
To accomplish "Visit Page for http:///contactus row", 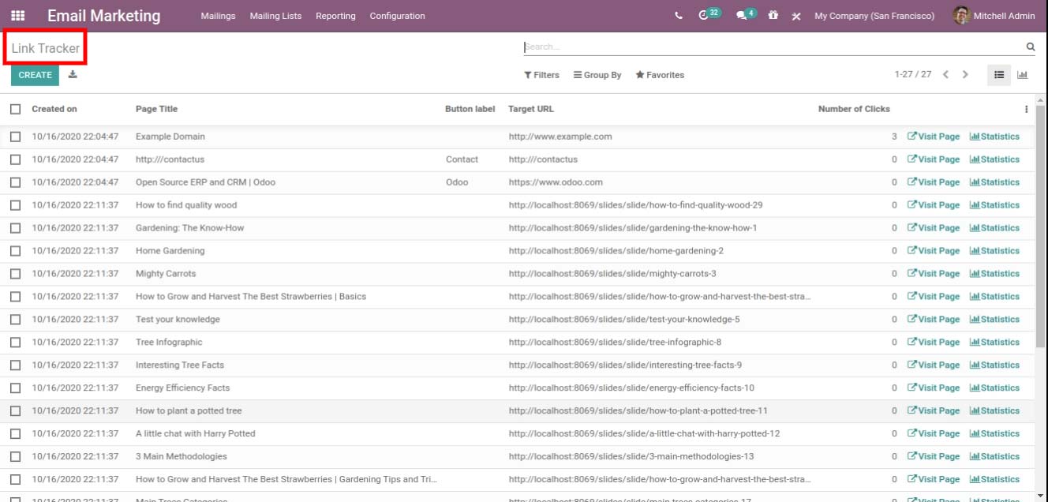I will pyautogui.click(x=934, y=159).
